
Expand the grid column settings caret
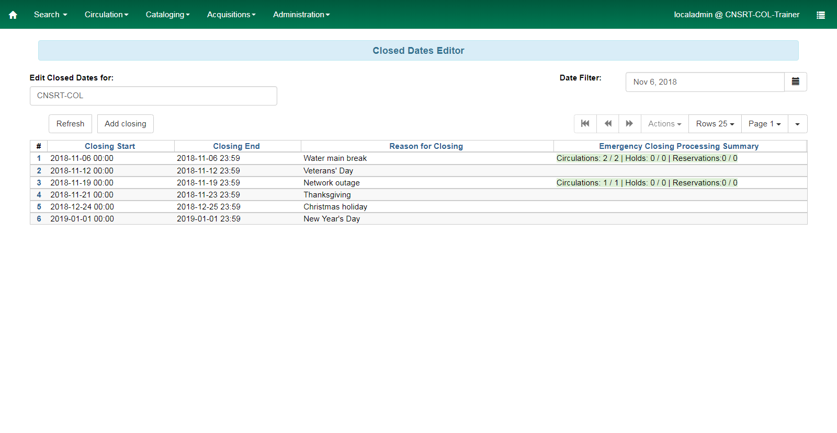(x=798, y=124)
